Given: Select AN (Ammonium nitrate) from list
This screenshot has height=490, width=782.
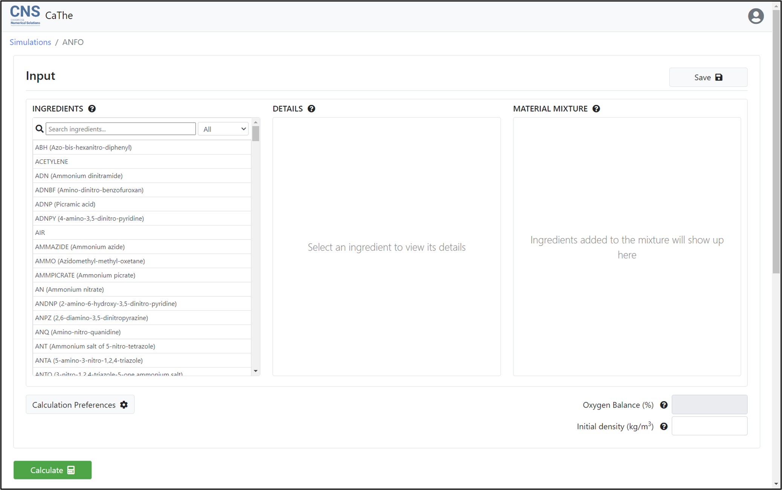Looking at the screenshot, I should (69, 289).
